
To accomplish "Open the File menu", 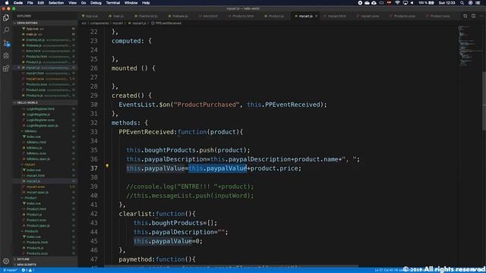I will (30, 3).
